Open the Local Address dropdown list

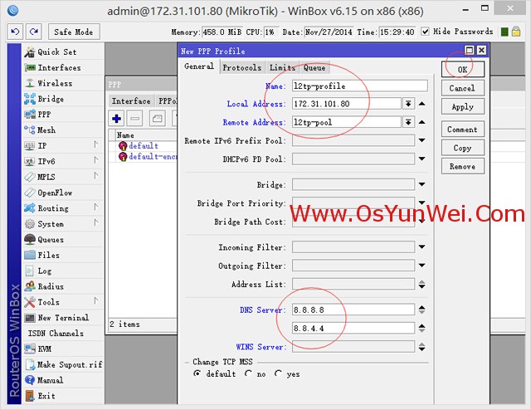pyautogui.click(x=408, y=104)
